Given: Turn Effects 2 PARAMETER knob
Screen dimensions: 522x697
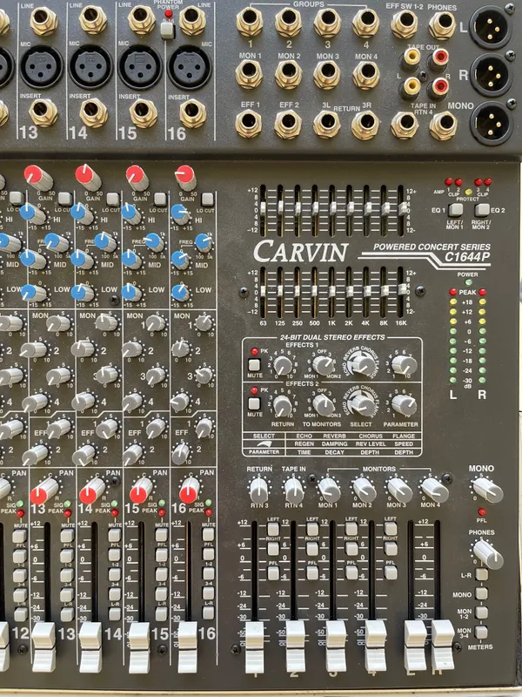Looking at the screenshot, I should (404, 404).
